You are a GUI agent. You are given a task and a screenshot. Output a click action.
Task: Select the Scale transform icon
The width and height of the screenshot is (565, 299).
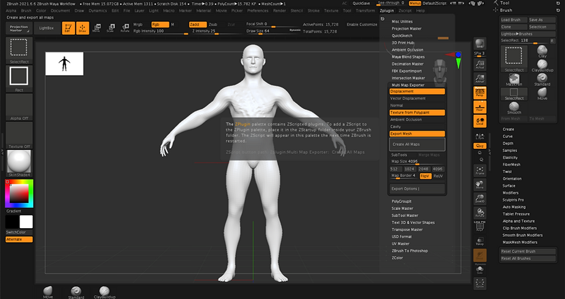[x=111, y=28]
